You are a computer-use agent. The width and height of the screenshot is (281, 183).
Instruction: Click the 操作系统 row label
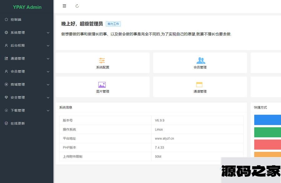69,129
